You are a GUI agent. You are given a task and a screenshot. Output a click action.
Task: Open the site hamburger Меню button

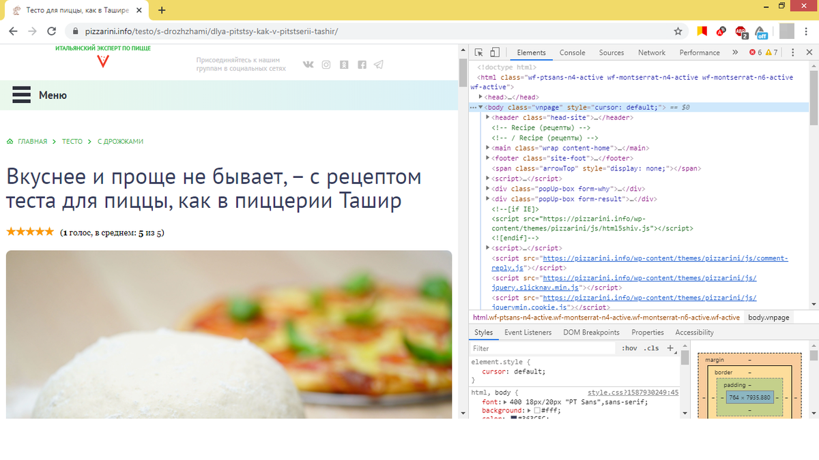tap(23, 95)
